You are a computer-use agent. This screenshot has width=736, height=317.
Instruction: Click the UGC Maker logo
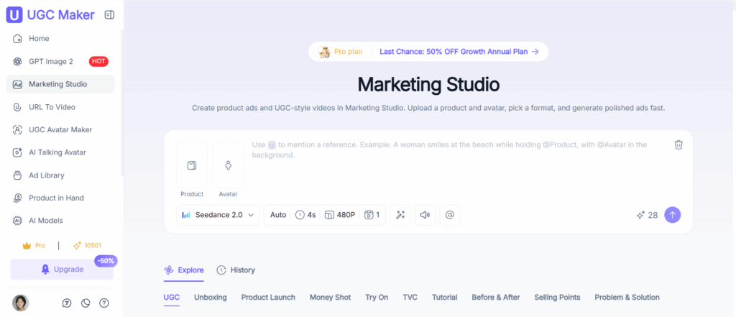pyautogui.click(x=50, y=15)
